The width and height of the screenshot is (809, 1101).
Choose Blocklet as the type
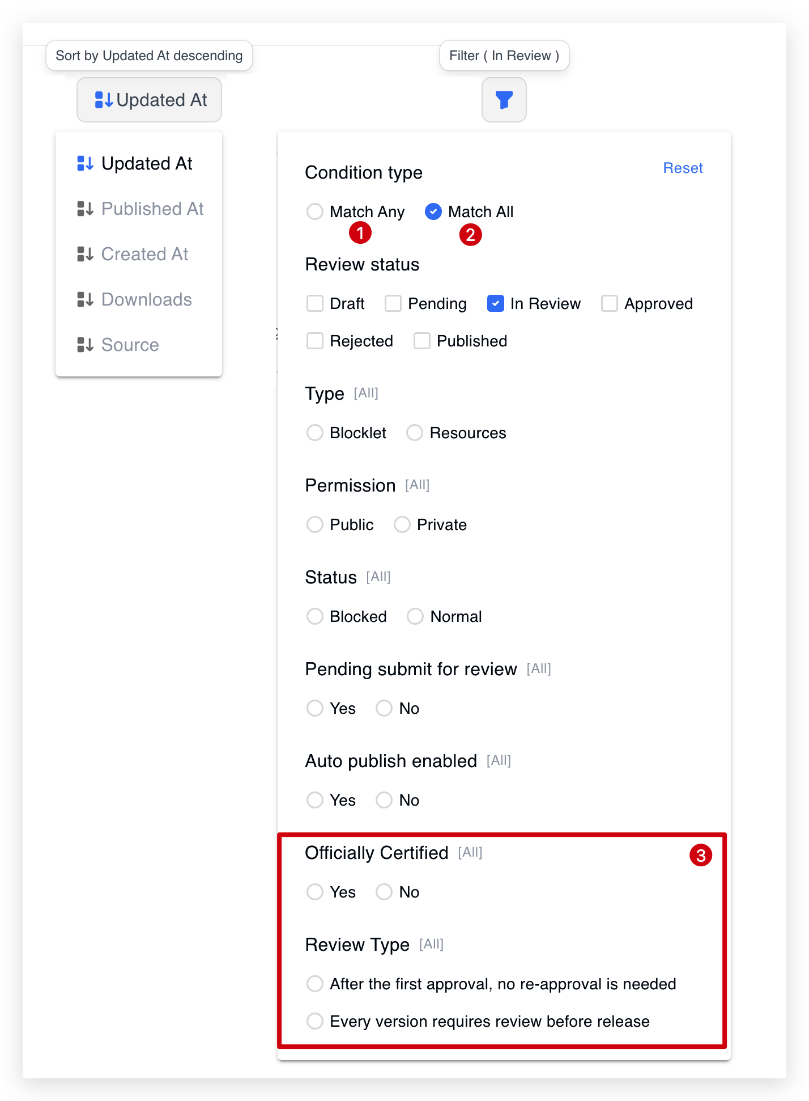(x=315, y=433)
